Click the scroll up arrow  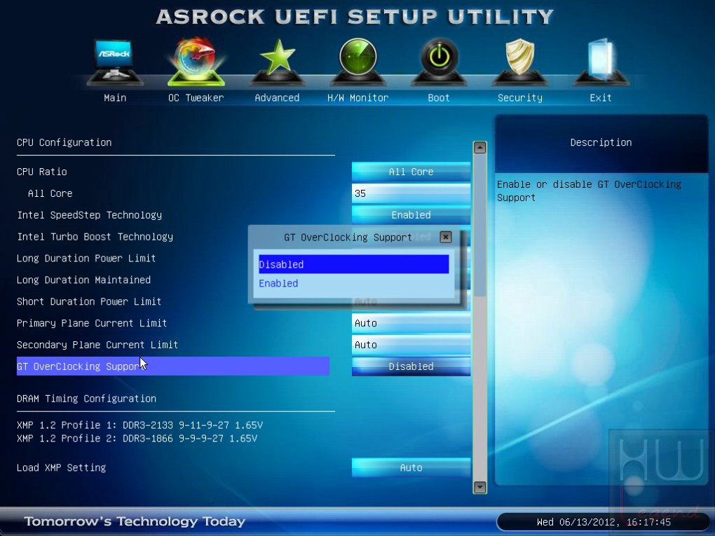click(x=479, y=147)
